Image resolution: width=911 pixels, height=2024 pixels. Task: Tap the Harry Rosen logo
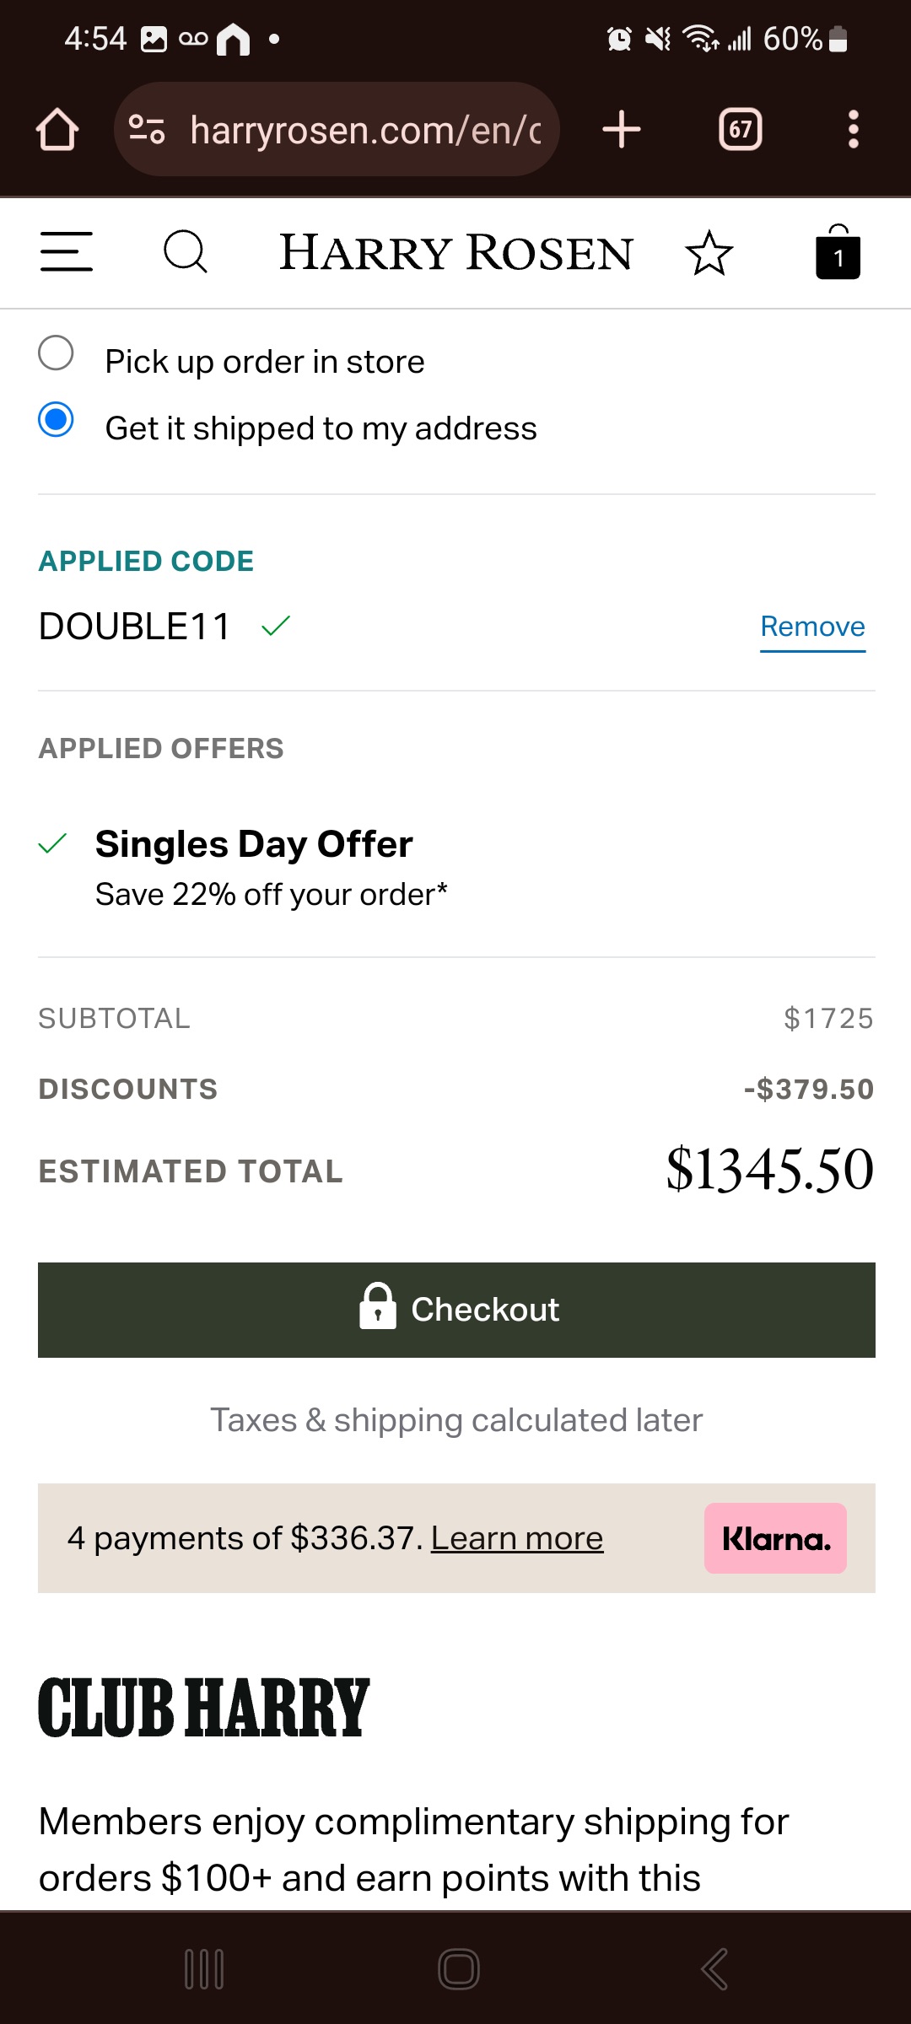455,253
